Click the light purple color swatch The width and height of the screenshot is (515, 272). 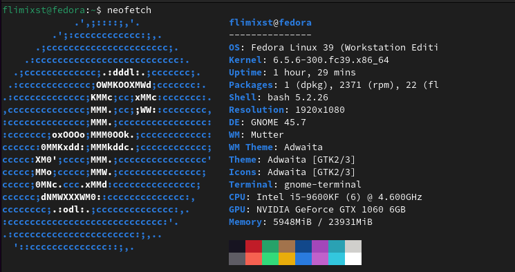pos(320,259)
